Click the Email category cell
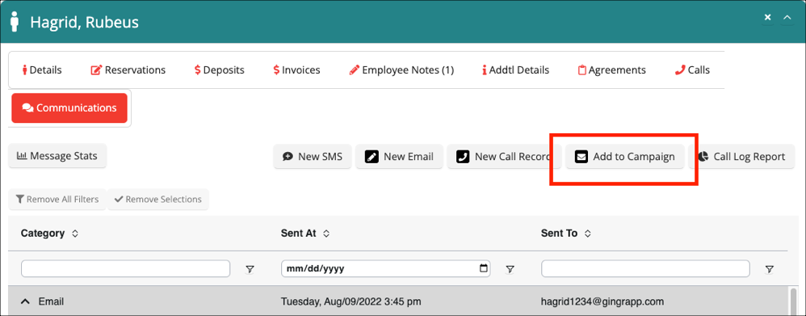 pos(51,301)
